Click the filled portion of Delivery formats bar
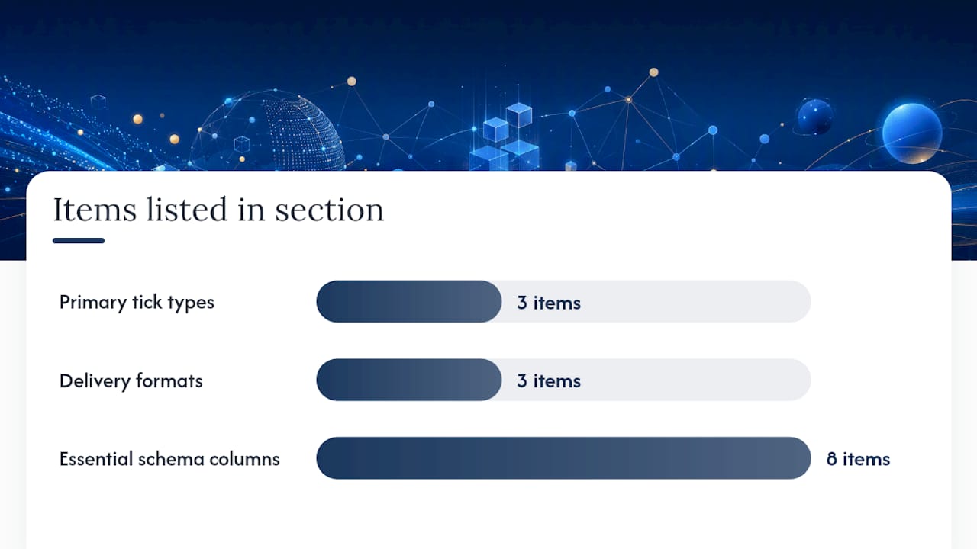Screen dimensions: 977x549 (409, 380)
